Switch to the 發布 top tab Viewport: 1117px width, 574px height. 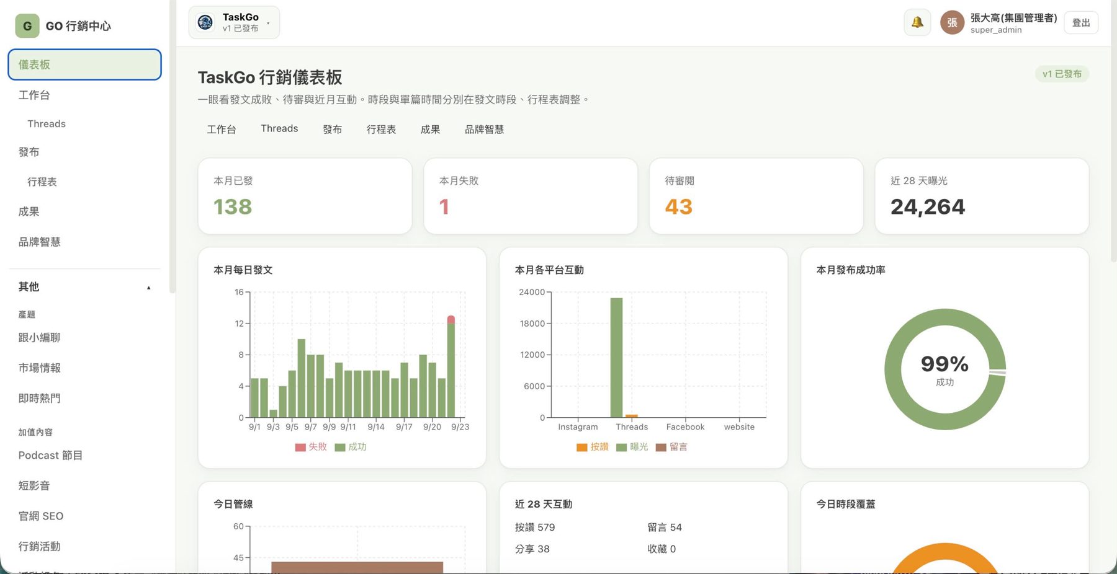[332, 130]
